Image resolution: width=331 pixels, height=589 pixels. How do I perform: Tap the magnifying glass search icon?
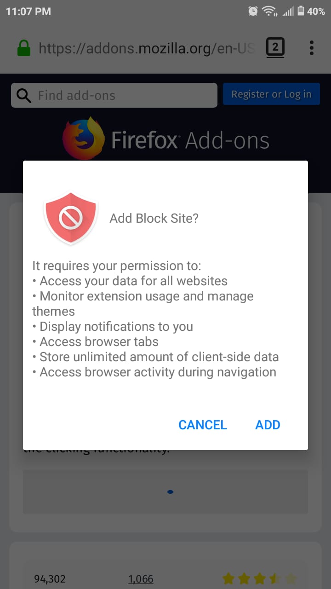(x=24, y=95)
